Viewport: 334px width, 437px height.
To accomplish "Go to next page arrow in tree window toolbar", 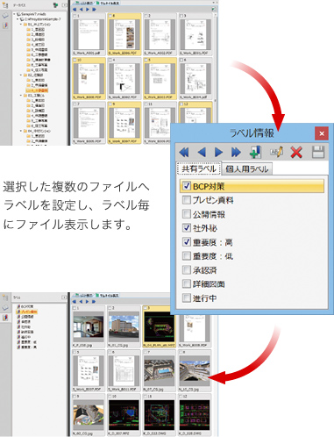I will point(88,10).
